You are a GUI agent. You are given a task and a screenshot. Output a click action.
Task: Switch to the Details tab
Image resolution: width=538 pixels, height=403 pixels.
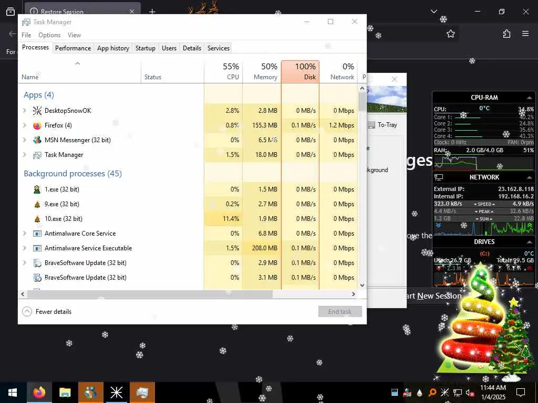(x=192, y=48)
